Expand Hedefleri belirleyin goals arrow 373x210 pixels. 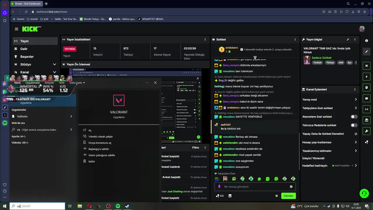tap(356, 166)
